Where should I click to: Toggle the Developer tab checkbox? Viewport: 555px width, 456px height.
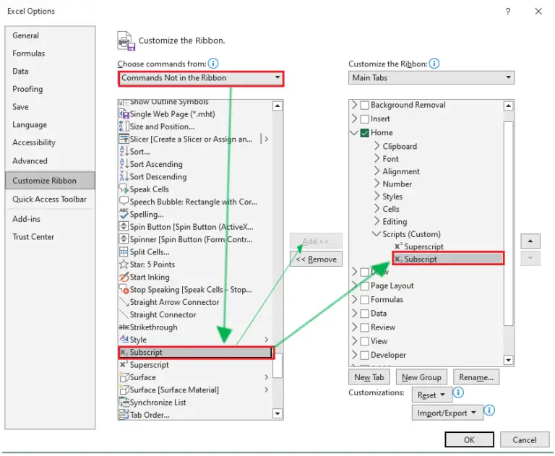(365, 356)
